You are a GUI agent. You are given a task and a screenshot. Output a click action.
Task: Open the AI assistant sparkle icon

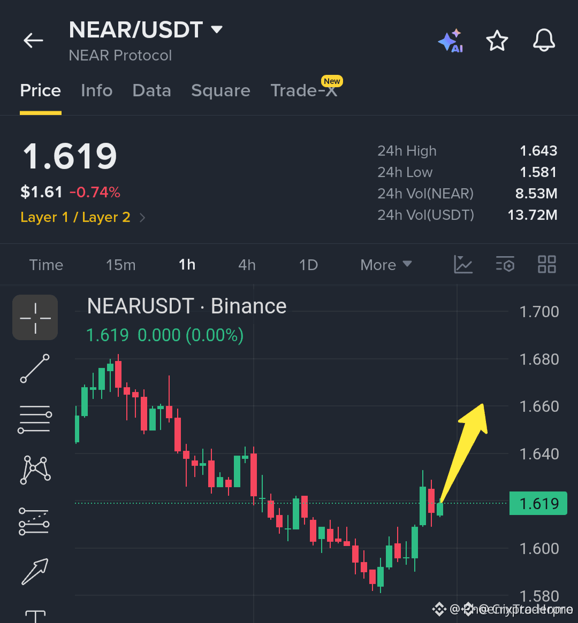(x=451, y=41)
